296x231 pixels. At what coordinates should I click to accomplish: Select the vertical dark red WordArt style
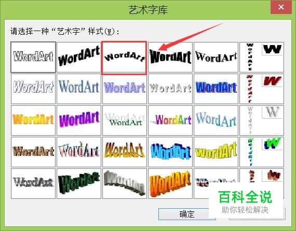click(x=262, y=89)
